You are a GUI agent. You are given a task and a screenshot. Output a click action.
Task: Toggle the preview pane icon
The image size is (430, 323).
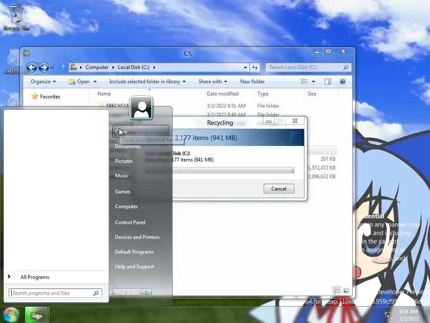click(x=328, y=82)
